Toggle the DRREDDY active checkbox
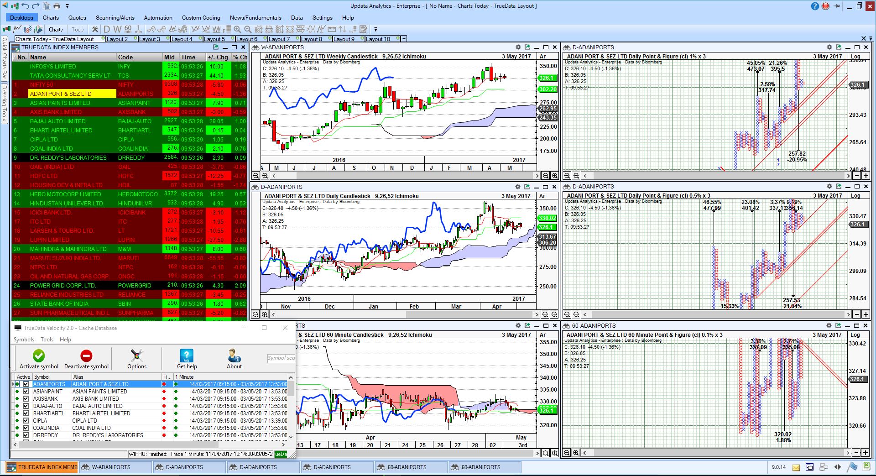 click(26, 435)
